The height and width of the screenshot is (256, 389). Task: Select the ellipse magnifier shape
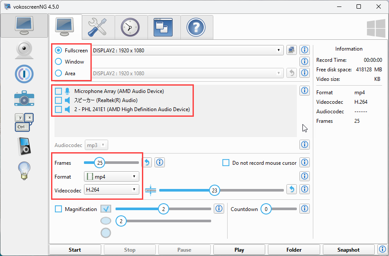[106, 221]
